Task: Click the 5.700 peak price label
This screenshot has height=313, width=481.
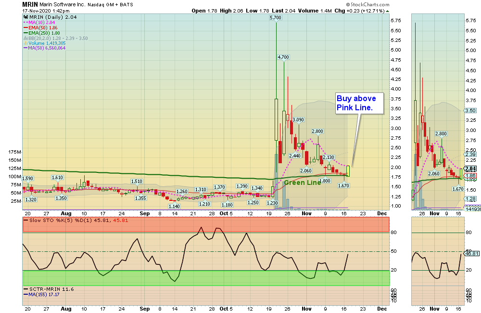Action: click(276, 17)
